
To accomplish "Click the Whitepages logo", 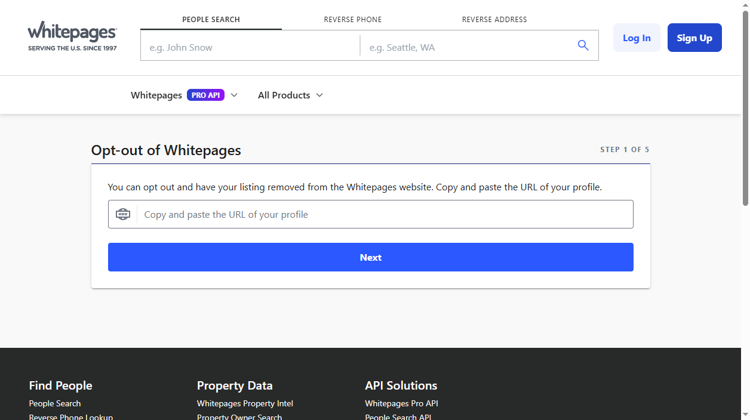I will [x=72, y=36].
